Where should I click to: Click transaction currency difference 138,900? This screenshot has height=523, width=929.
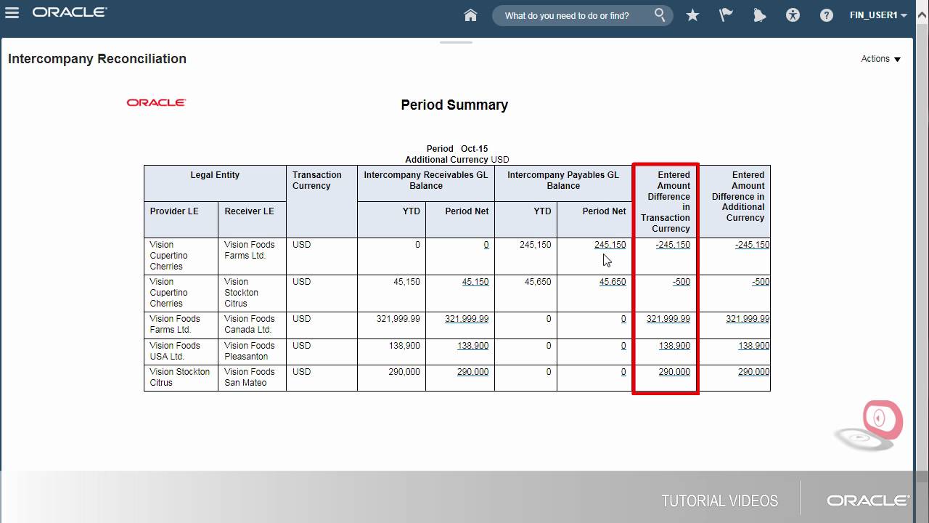coord(674,346)
